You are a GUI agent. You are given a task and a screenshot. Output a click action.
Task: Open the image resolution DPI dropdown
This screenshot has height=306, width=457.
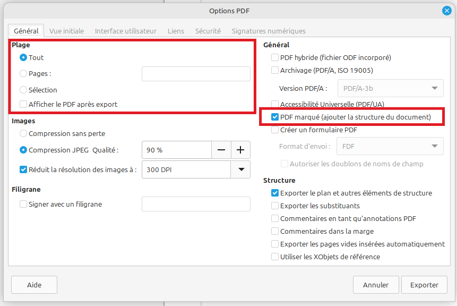[241, 169]
